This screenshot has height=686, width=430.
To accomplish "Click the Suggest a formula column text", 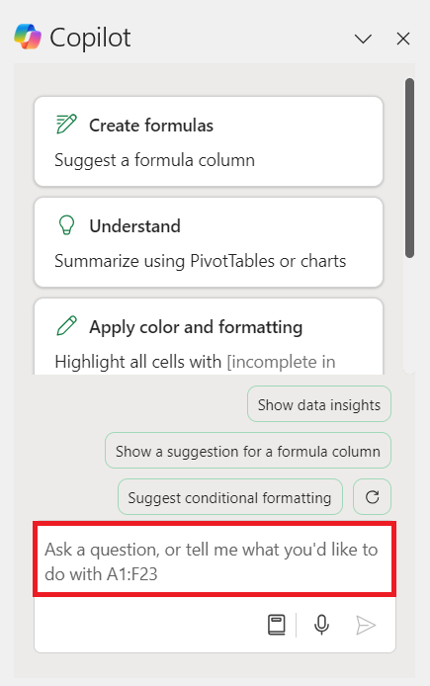I will click(154, 160).
